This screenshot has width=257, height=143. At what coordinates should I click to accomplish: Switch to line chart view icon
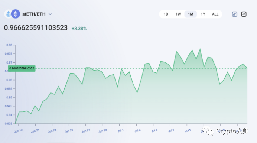point(244,14)
